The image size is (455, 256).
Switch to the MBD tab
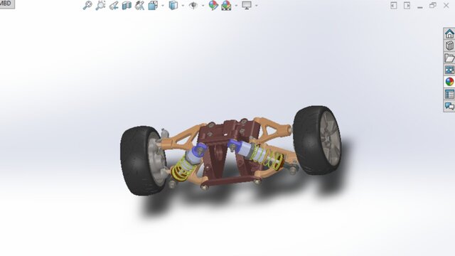pyautogui.click(x=6, y=4)
